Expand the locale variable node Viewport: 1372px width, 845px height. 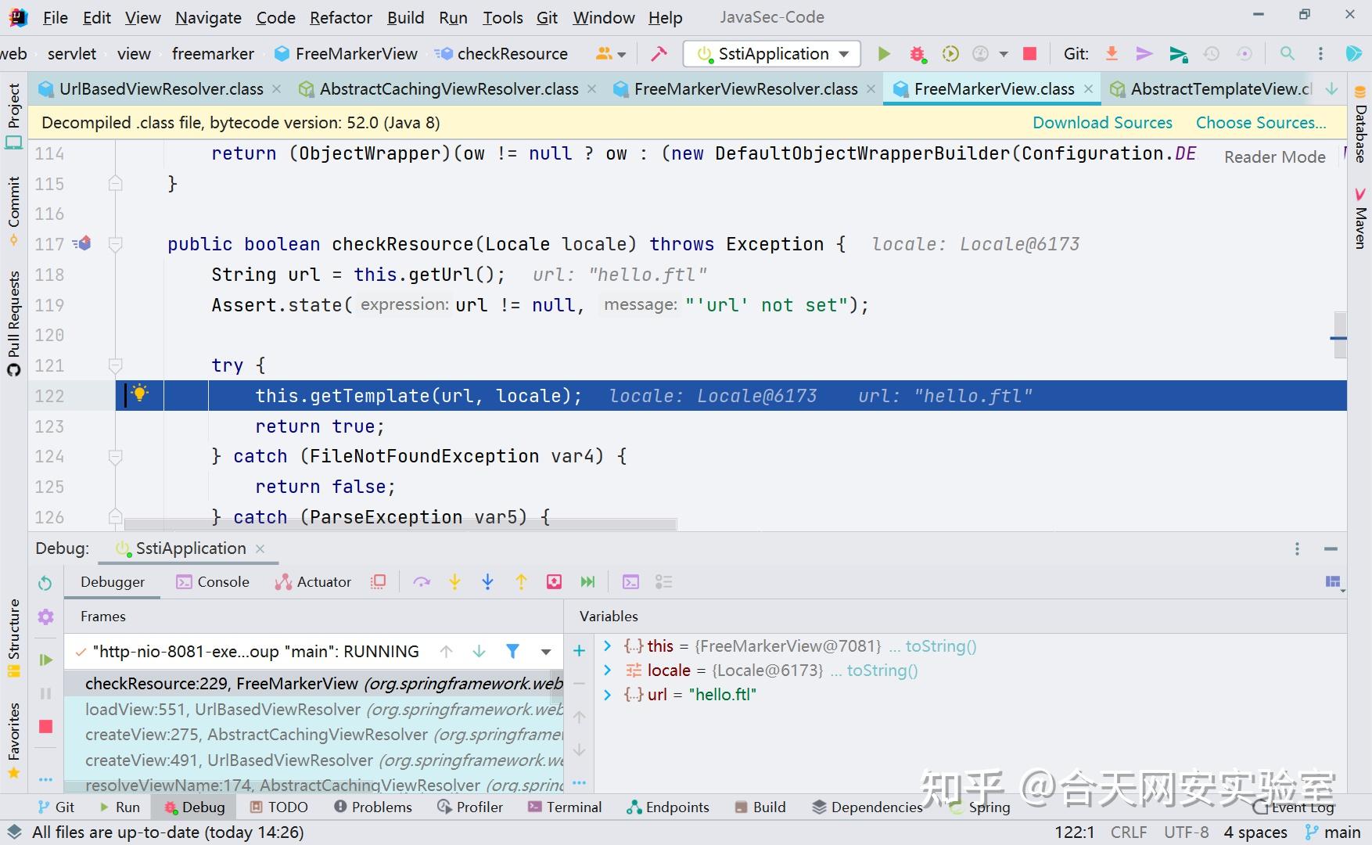(607, 671)
